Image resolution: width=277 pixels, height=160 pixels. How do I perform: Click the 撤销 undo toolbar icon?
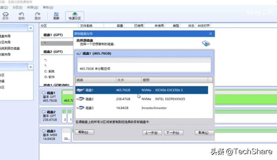pyautogui.click(x=21, y=16)
